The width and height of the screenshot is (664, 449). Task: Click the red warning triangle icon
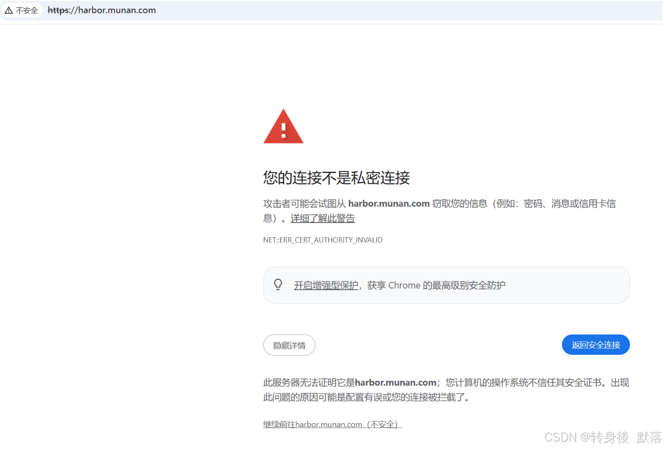pyautogui.click(x=283, y=126)
